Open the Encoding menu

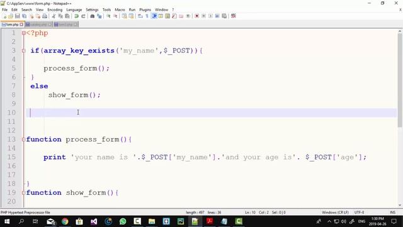pos(55,9)
